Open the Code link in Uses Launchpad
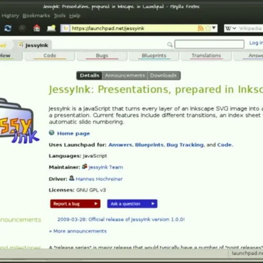 [225, 145]
